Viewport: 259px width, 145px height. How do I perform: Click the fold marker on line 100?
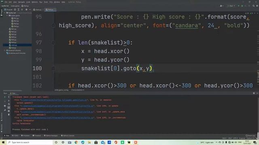53,68
